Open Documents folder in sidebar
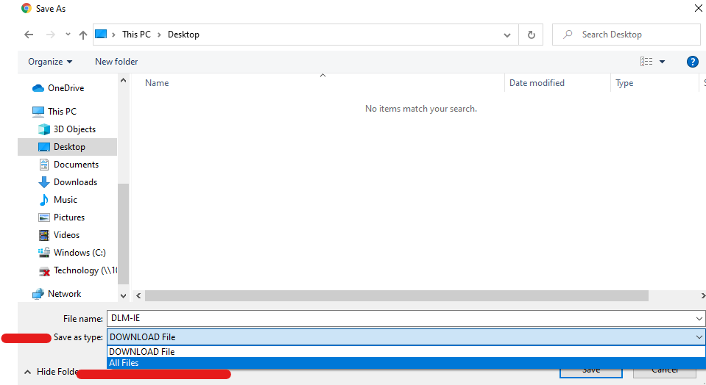 (76, 165)
